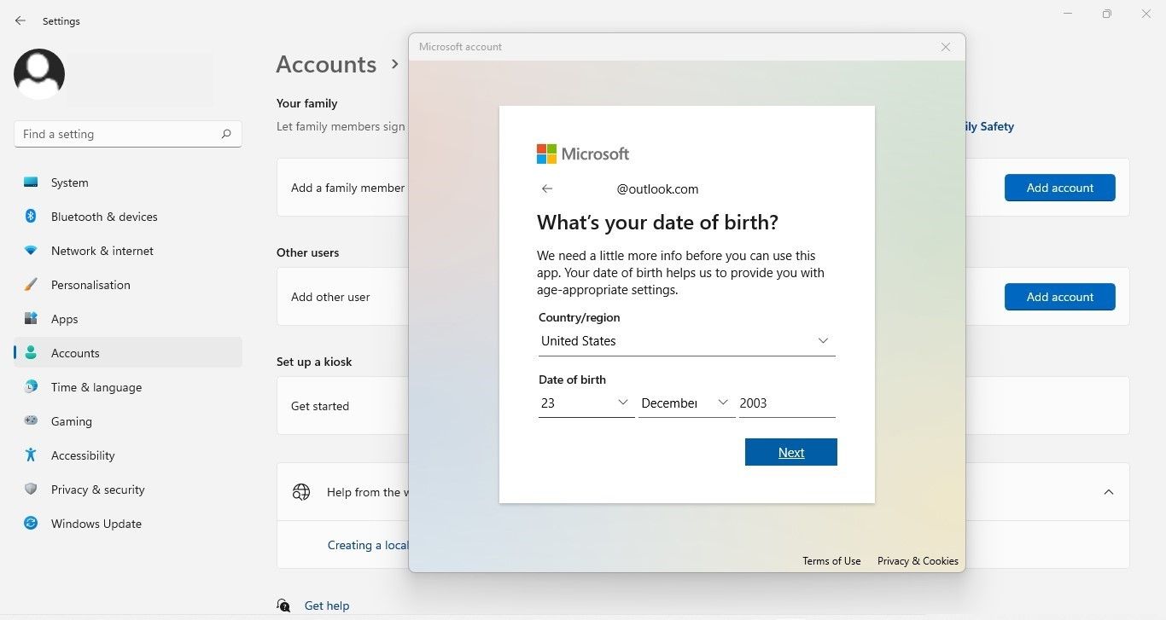This screenshot has height=620, width=1166.
Task: Click the Settings back arrow
Action: click(x=20, y=20)
